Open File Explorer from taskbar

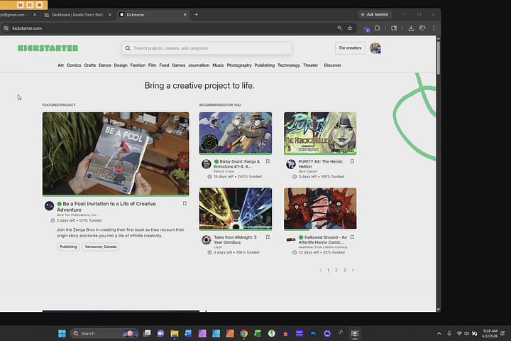click(175, 333)
